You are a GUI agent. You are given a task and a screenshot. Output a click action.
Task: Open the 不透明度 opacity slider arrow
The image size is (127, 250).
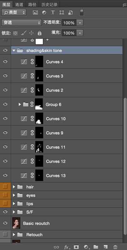pyautogui.click(x=80, y=23)
